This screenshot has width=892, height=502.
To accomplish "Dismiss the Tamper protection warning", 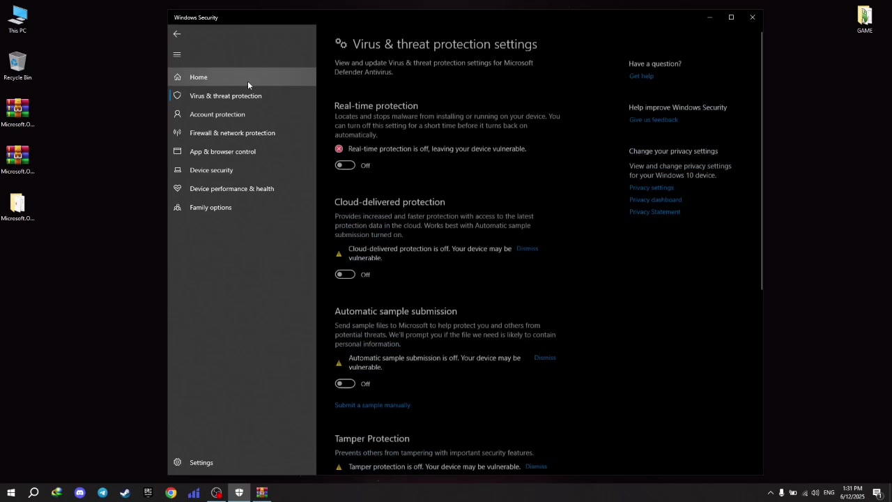I will [x=536, y=466].
